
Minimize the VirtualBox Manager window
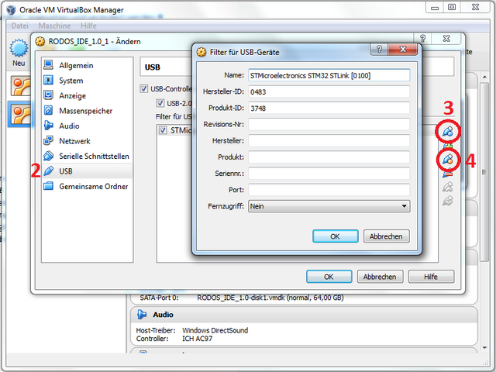tap(435, 7)
